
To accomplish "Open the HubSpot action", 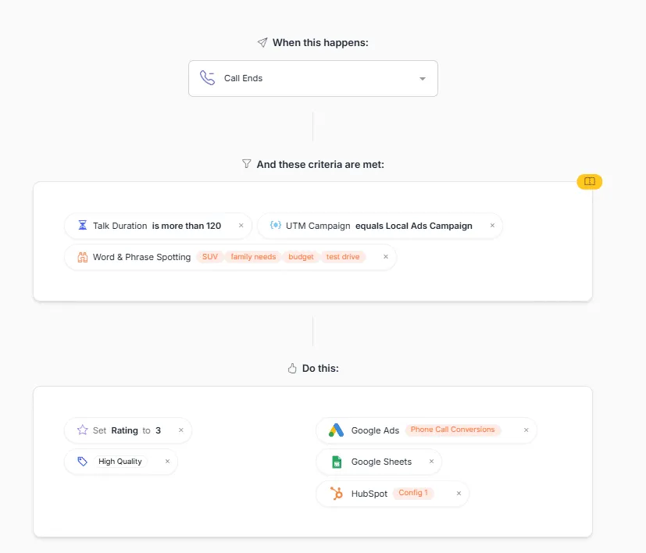I will 392,494.
